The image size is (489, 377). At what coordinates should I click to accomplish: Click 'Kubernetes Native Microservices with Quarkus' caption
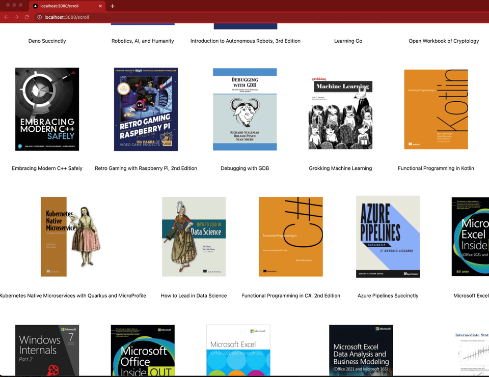point(73,296)
